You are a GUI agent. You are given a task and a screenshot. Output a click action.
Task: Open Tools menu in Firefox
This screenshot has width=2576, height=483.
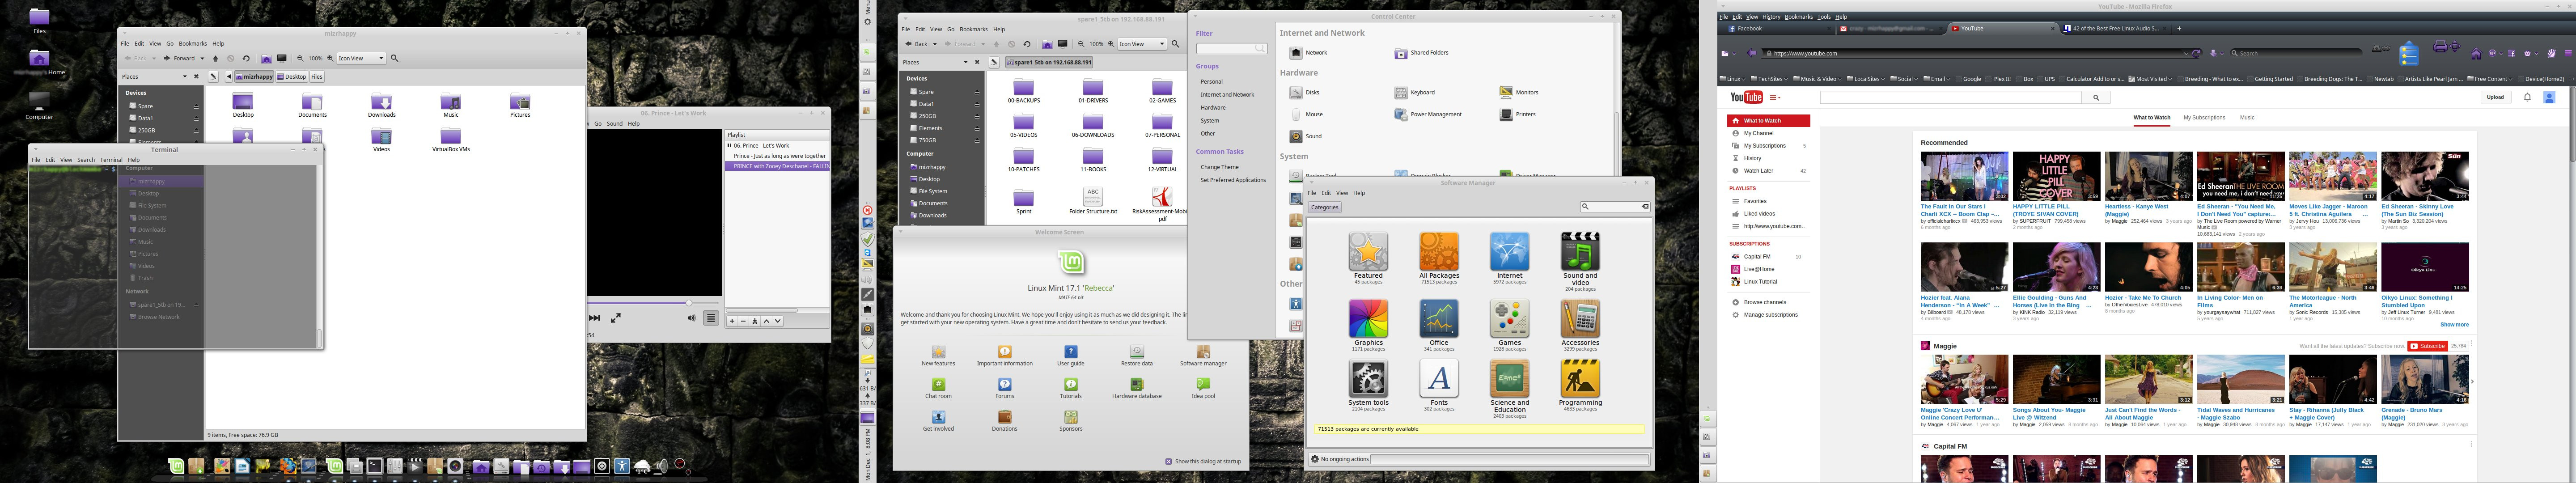pos(1824,17)
